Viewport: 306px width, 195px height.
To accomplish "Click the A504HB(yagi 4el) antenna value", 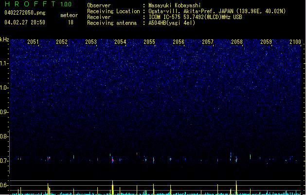I will pos(172,23).
